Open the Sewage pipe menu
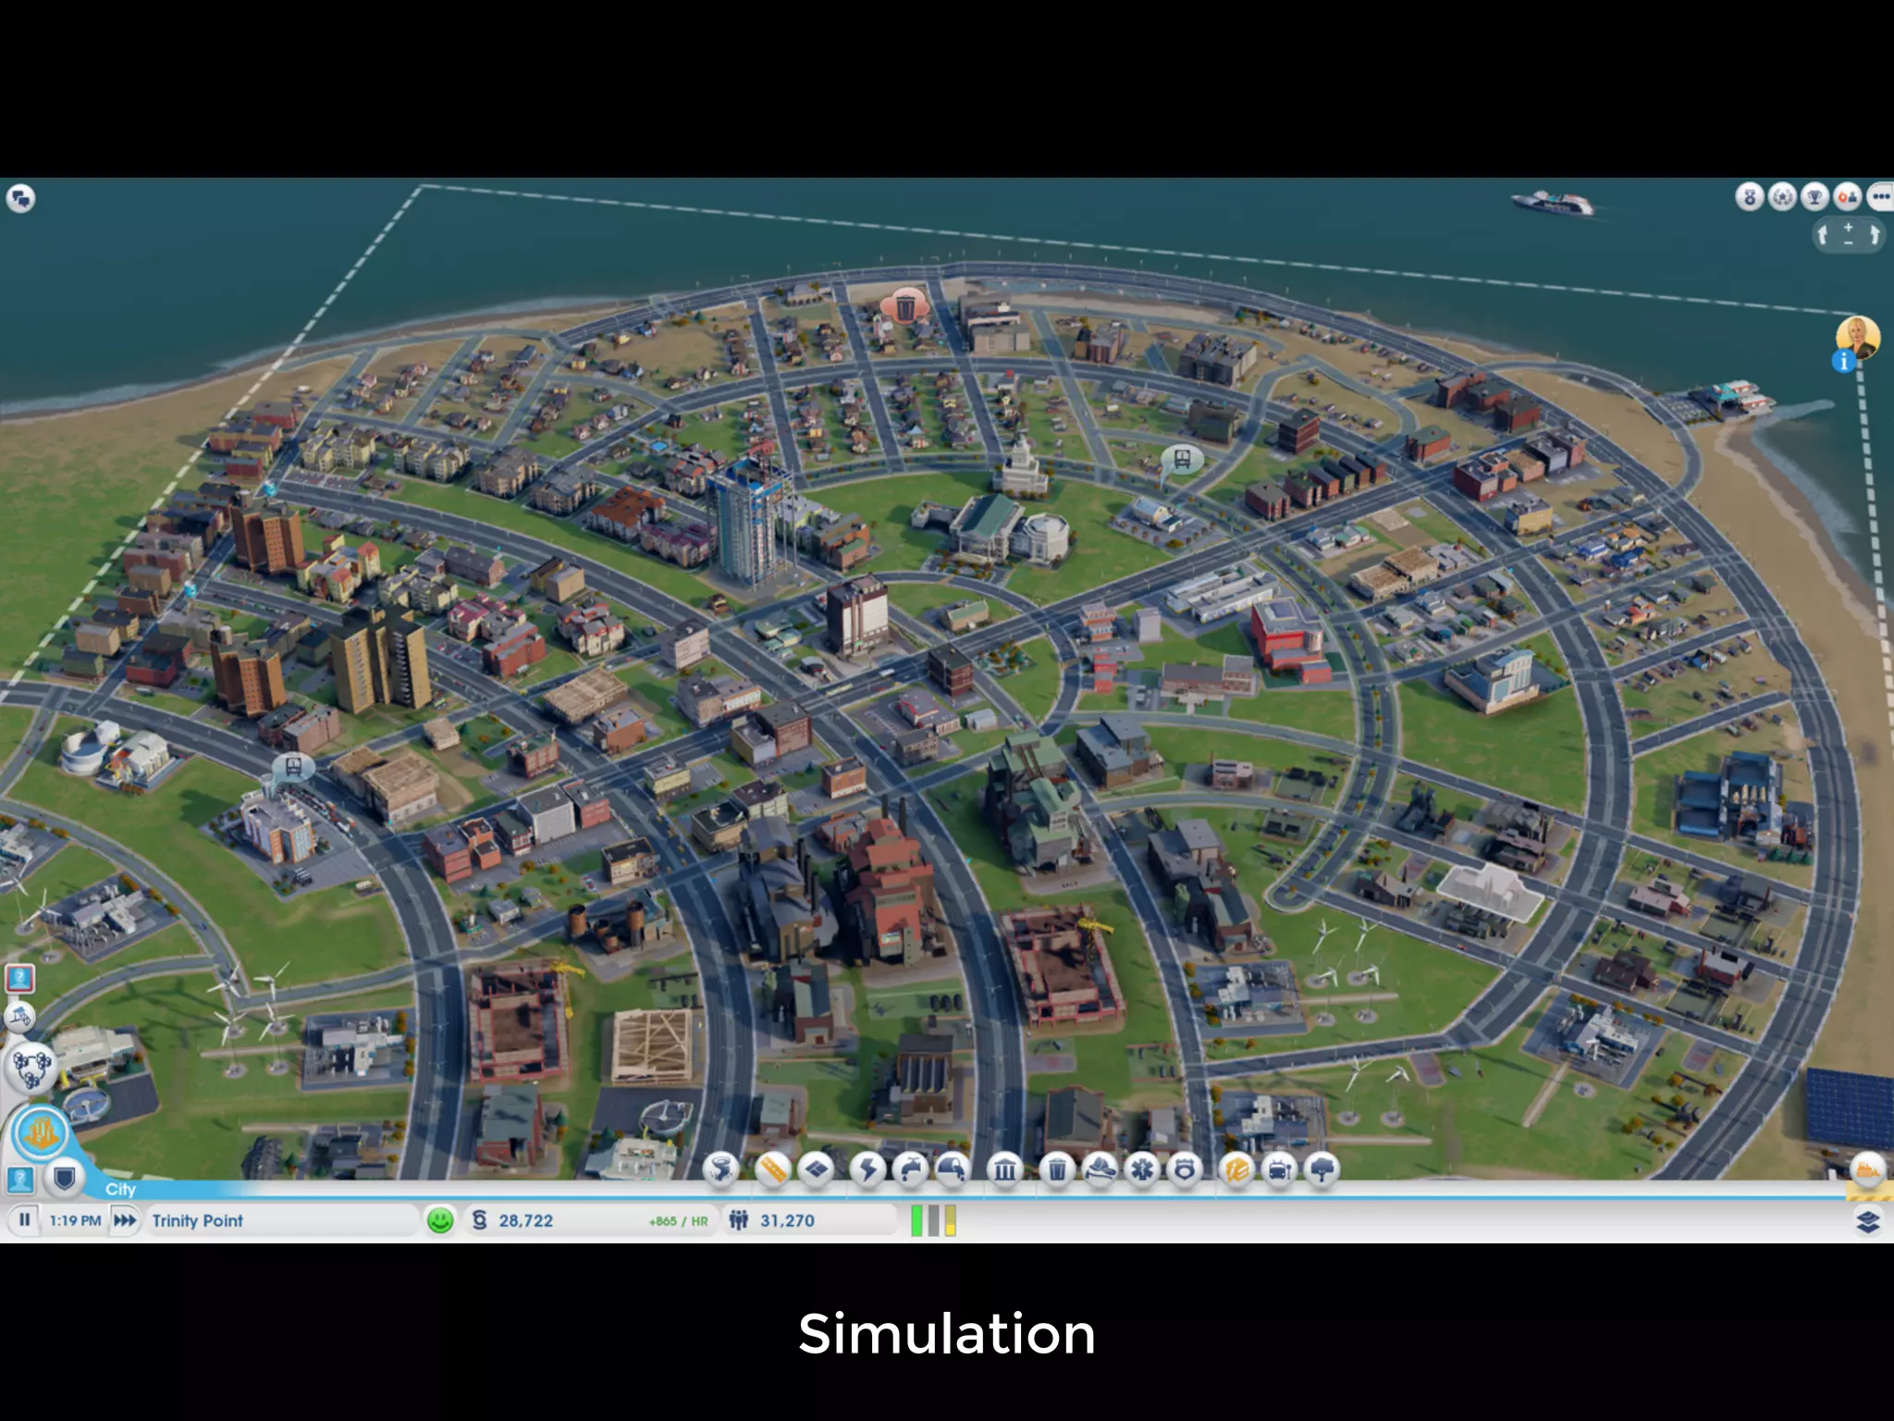The width and height of the screenshot is (1894, 1421). click(x=953, y=1170)
